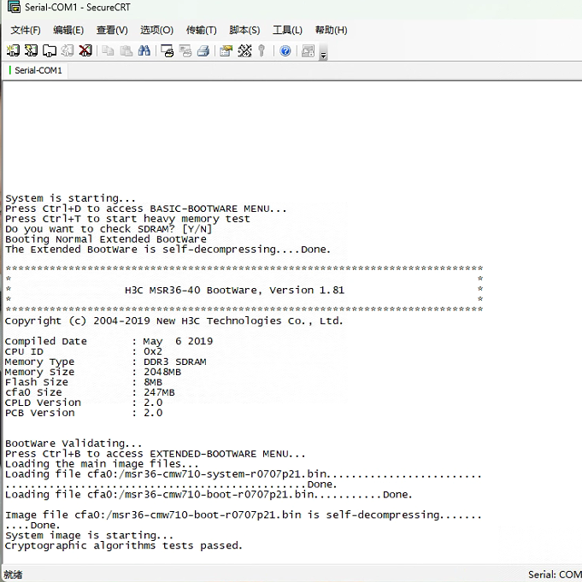Click the 'cfa0 Size : 247MB' line
Viewport: 582px width, 582px height.
[90, 392]
